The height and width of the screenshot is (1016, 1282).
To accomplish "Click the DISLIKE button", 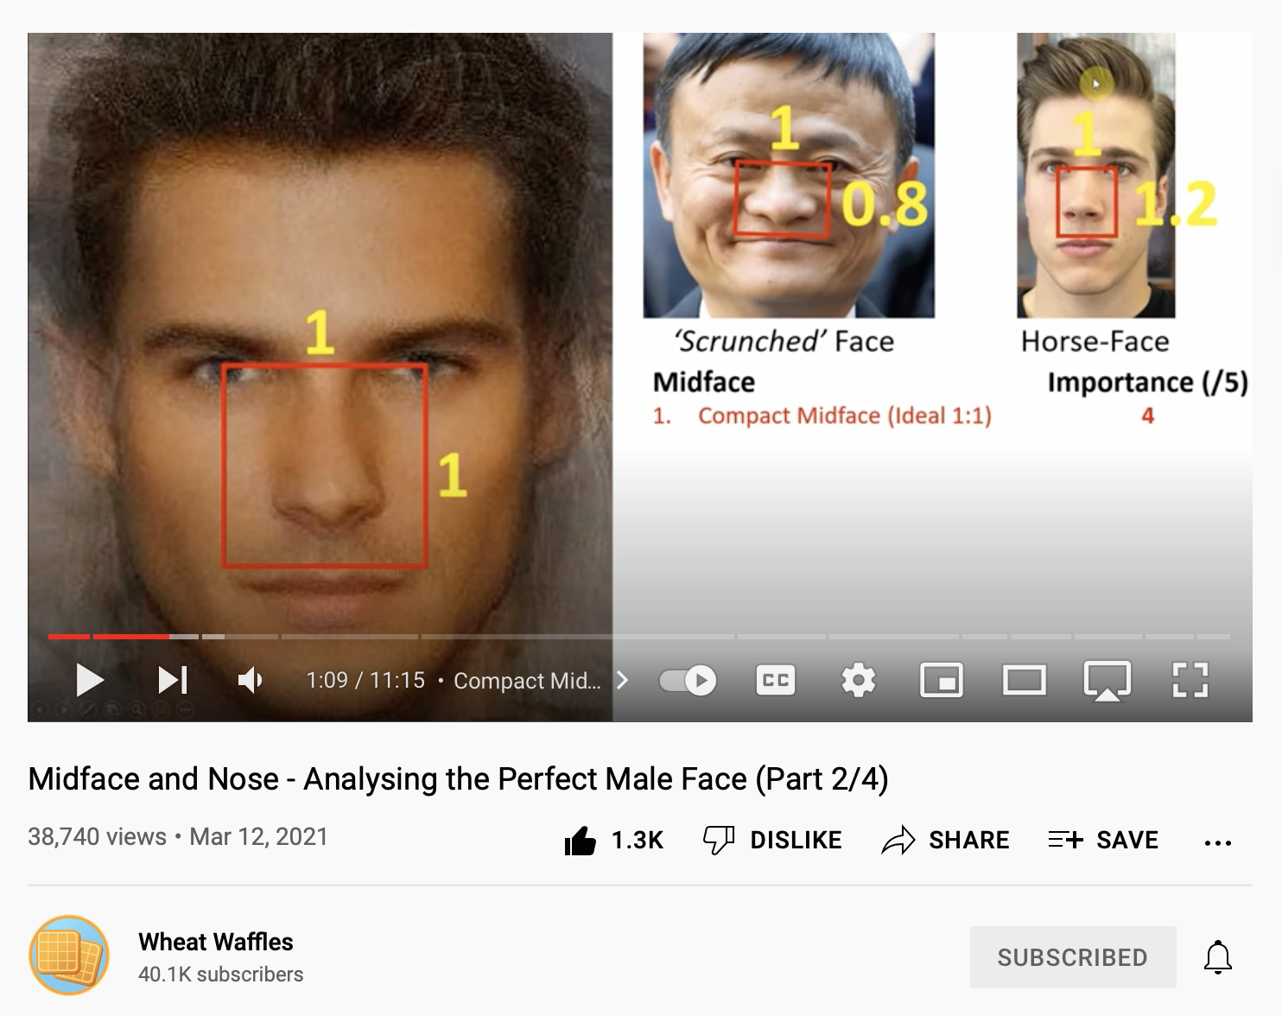I will click(772, 840).
